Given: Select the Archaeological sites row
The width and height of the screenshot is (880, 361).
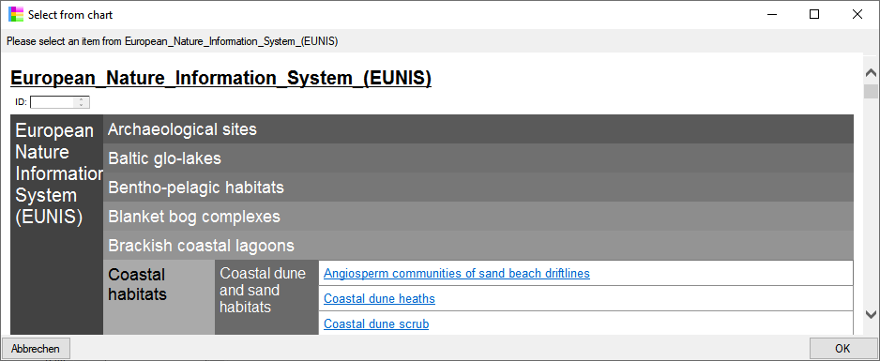Looking at the screenshot, I should point(478,129).
